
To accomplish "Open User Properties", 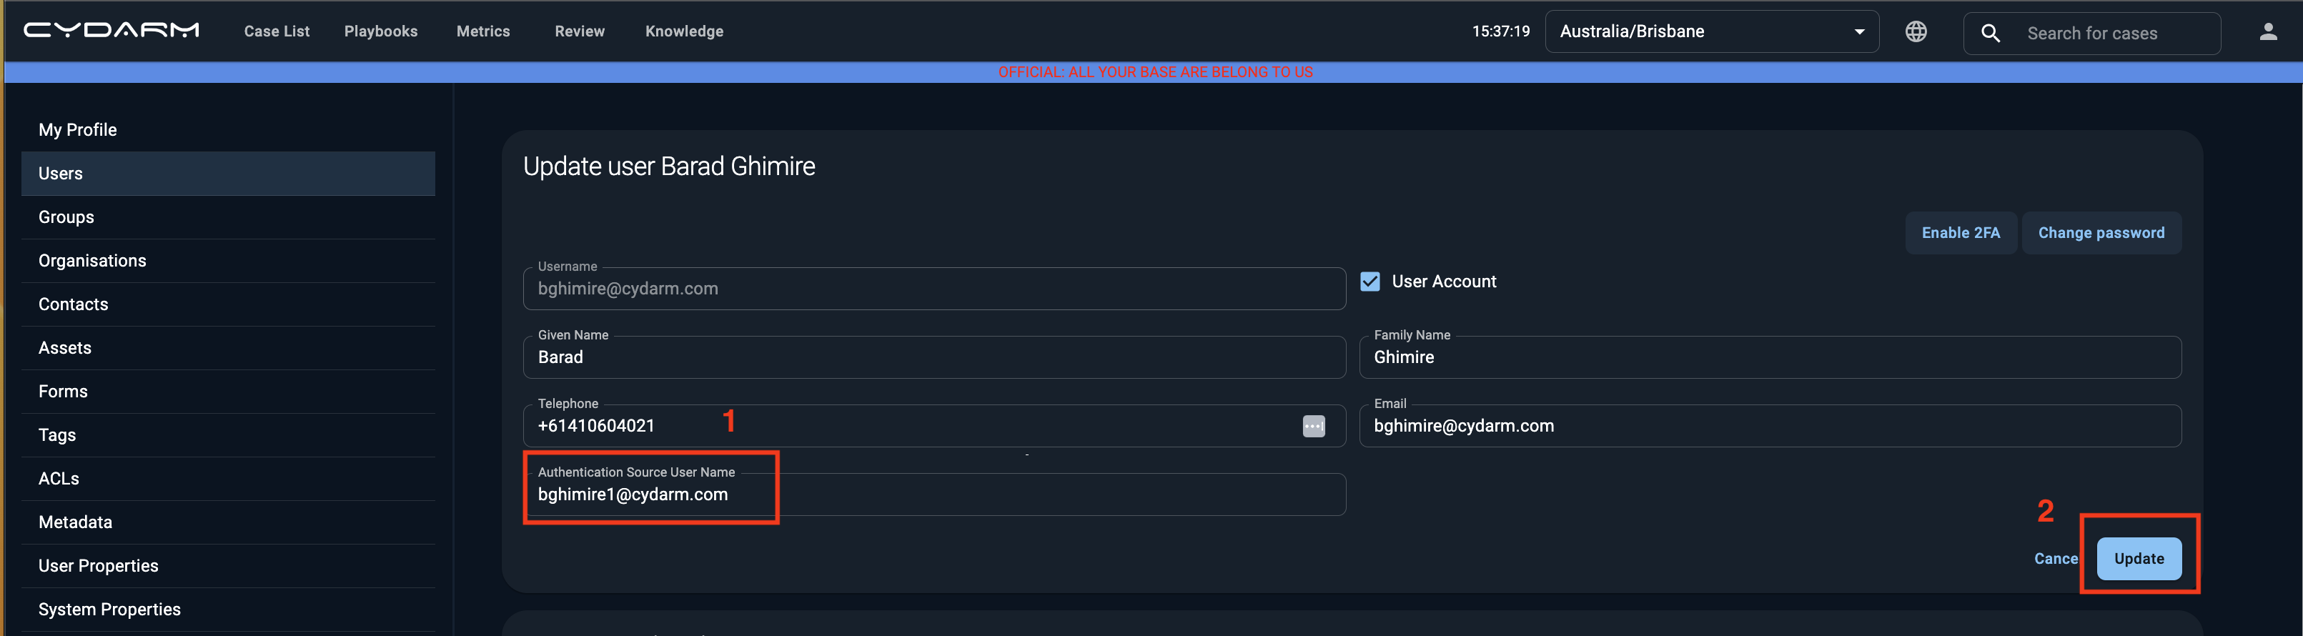I will 228,566.
